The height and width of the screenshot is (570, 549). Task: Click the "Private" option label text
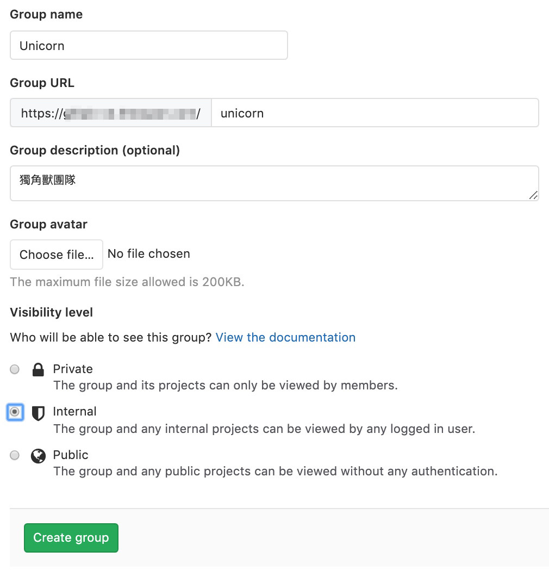pyautogui.click(x=73, y=369)
